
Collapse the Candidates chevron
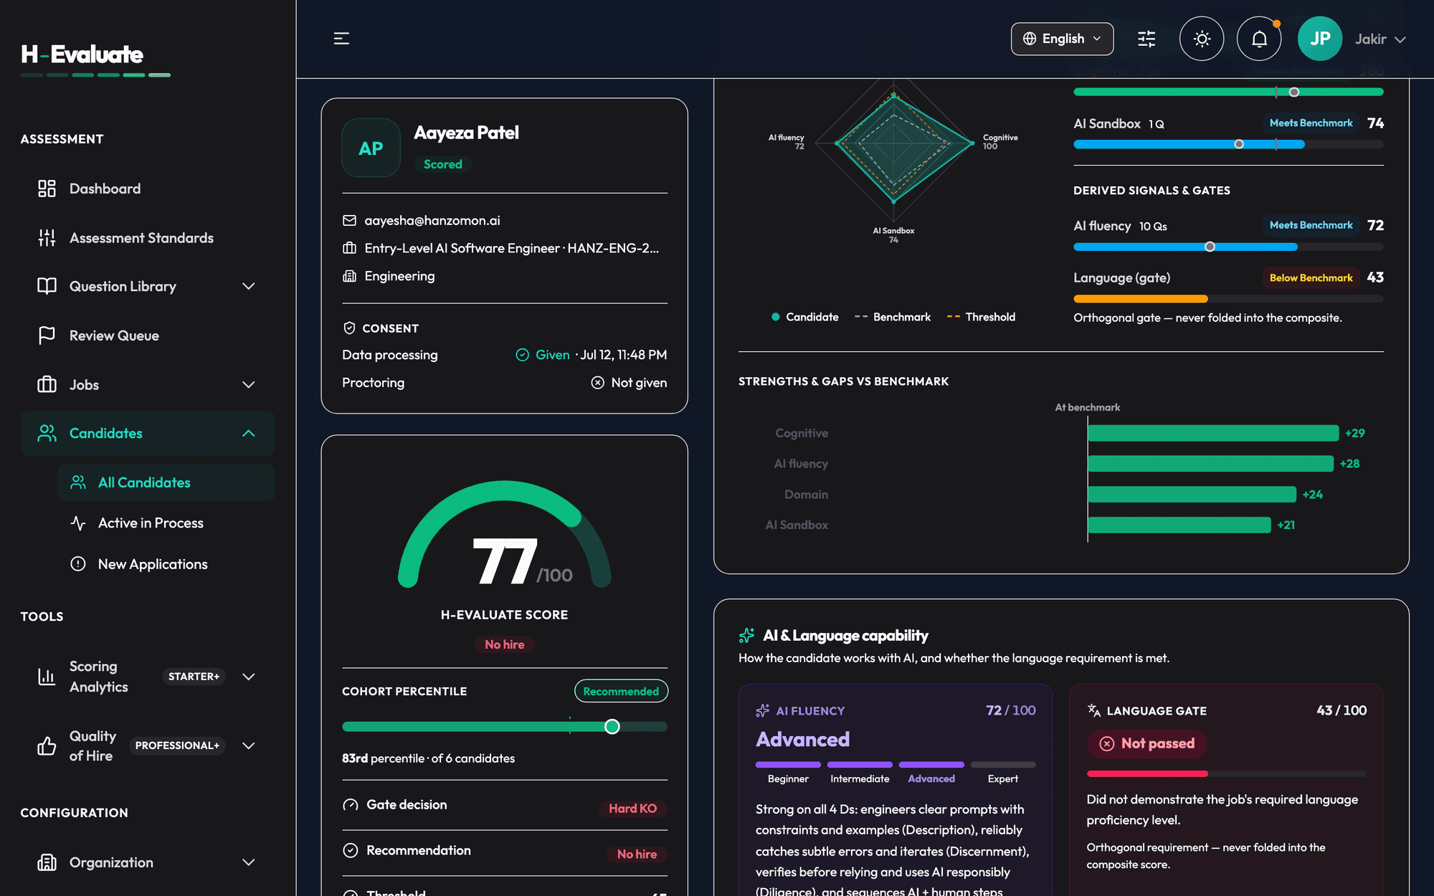[249, 434]
